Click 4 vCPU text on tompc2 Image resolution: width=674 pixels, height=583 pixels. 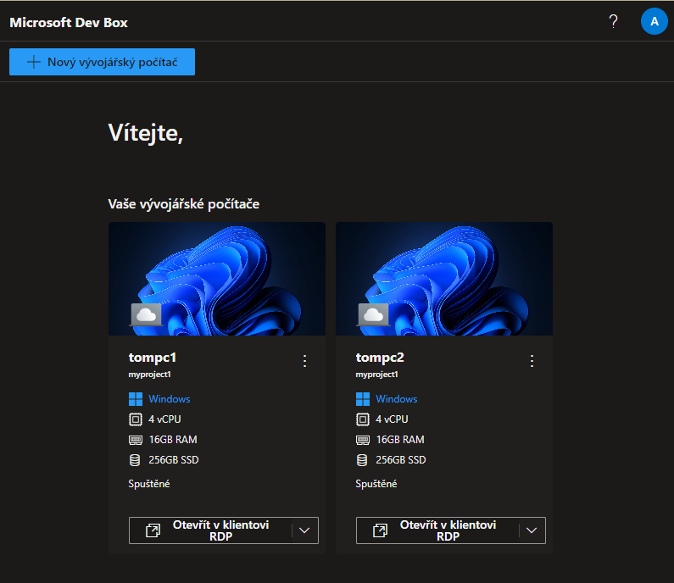[392, 419]
